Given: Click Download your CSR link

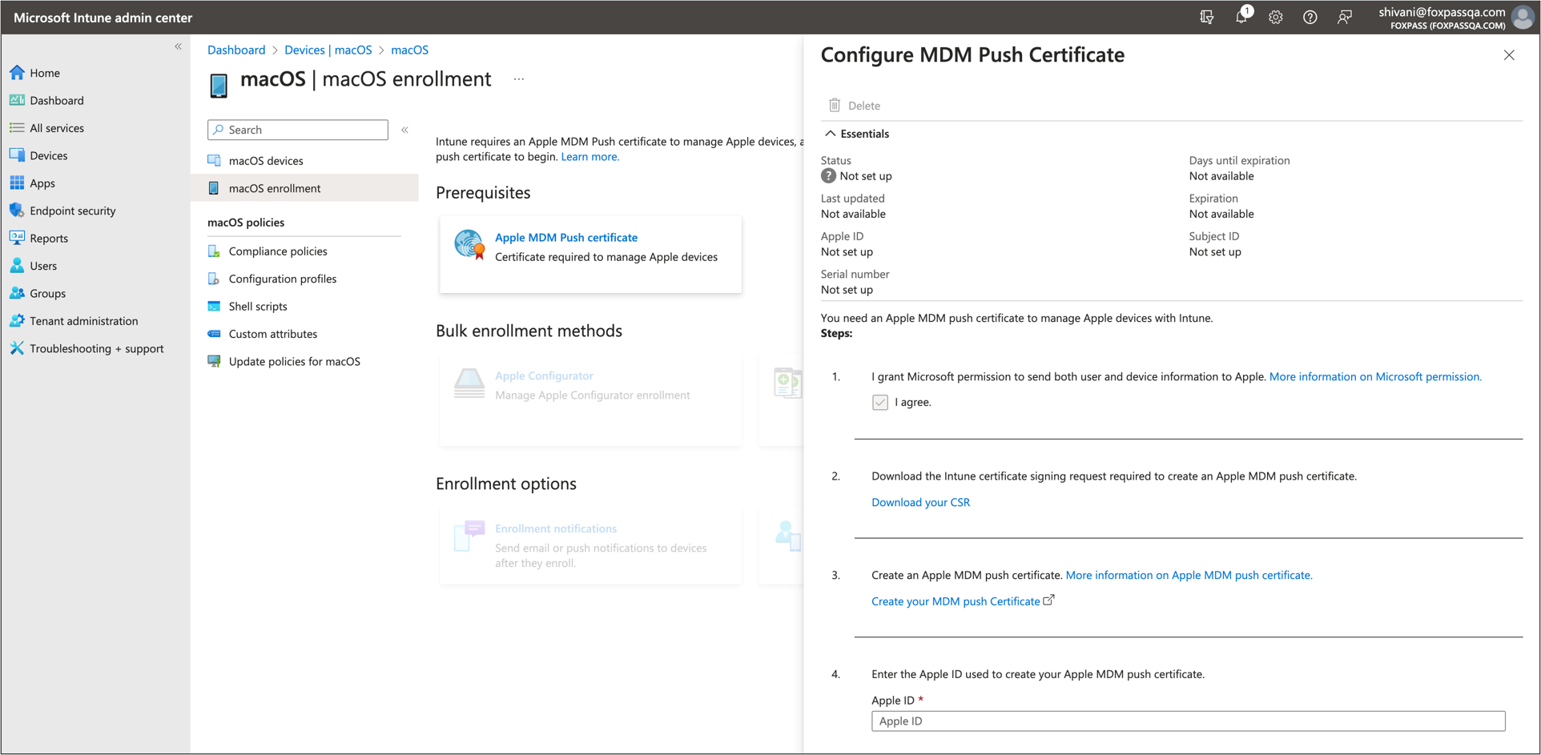Looking at the screenshot, I should pyautogui.click(x=920, y=503).
